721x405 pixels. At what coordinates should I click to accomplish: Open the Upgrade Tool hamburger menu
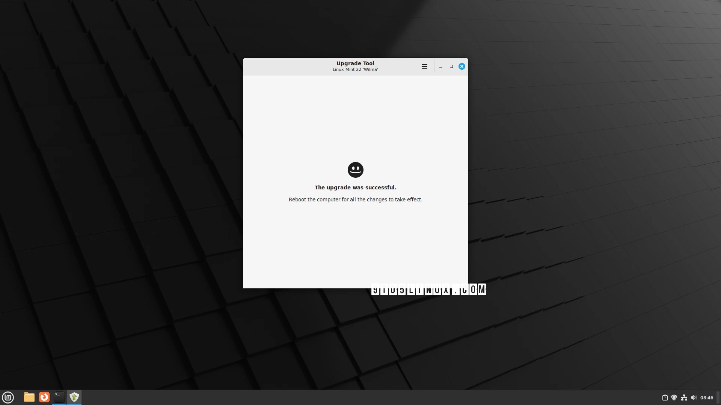[x=425, y=66]
